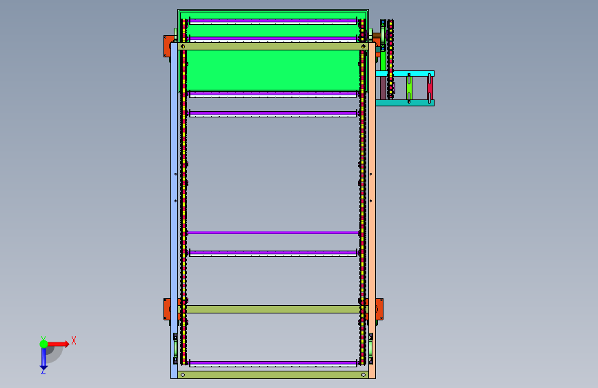The height and width of the screenshot is (388, 598).
Task: Select the external drive chain beside the bracket
Action: tap(390, 58)
